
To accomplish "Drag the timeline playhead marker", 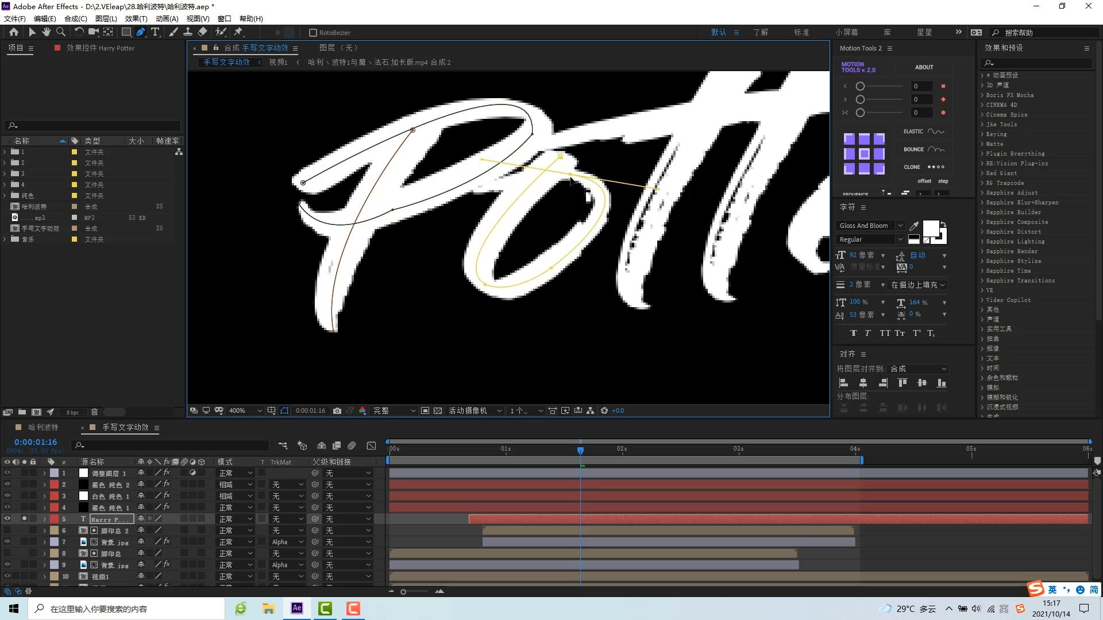I will coord(580,449).
